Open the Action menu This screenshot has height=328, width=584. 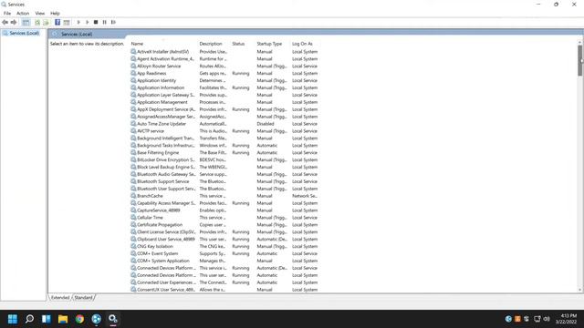[23, 13]
